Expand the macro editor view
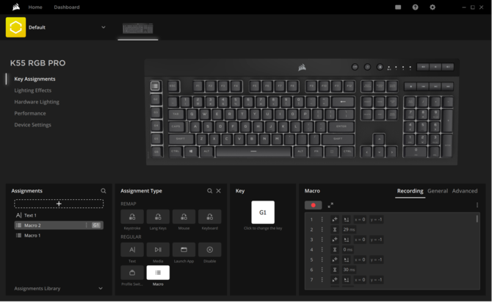This screenshot has width=492, height=302. click(x=330, y=205)
